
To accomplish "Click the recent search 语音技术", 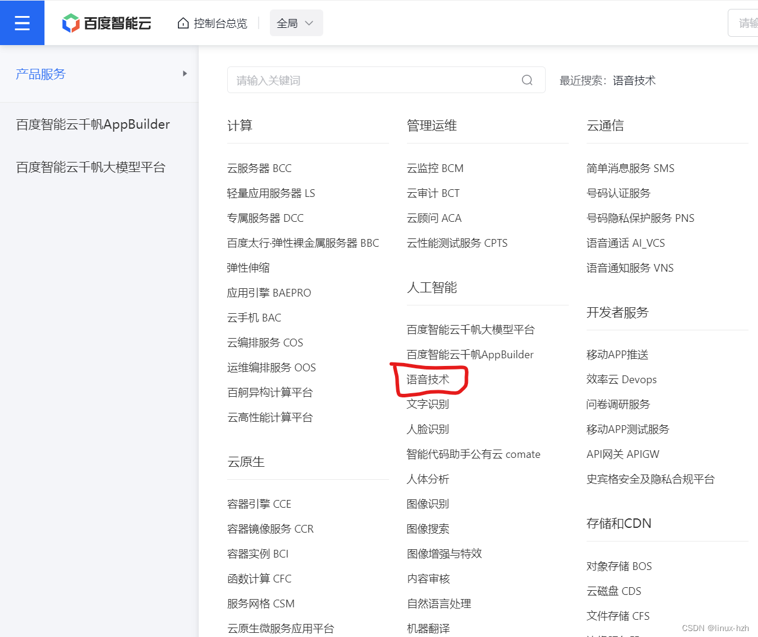I will 634,81.
